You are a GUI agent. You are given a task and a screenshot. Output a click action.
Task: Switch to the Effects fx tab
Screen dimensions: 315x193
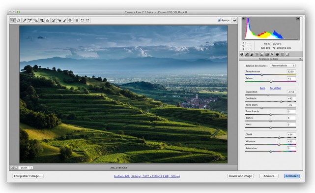tap(272, 54)
